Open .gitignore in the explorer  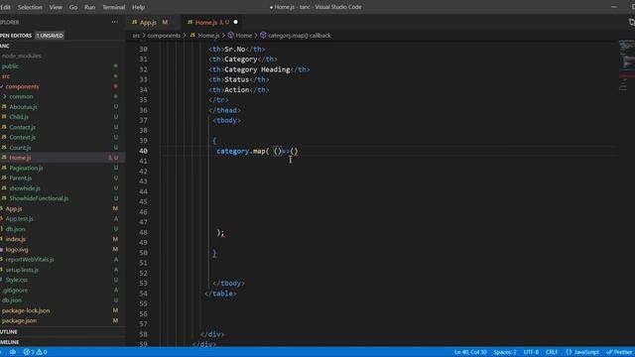pyautogui.click(x=15, y=291)
